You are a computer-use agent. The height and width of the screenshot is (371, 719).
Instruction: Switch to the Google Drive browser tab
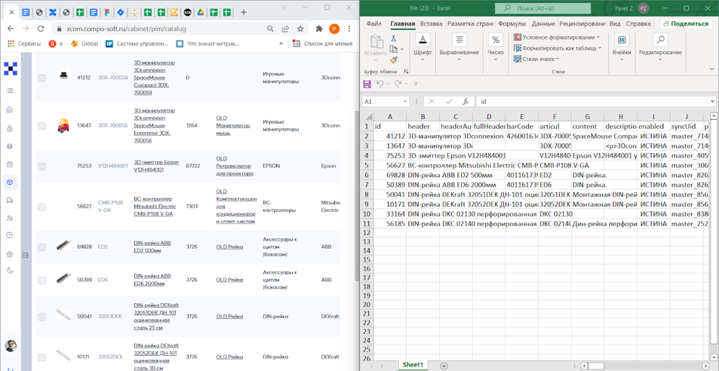[201, 12]
